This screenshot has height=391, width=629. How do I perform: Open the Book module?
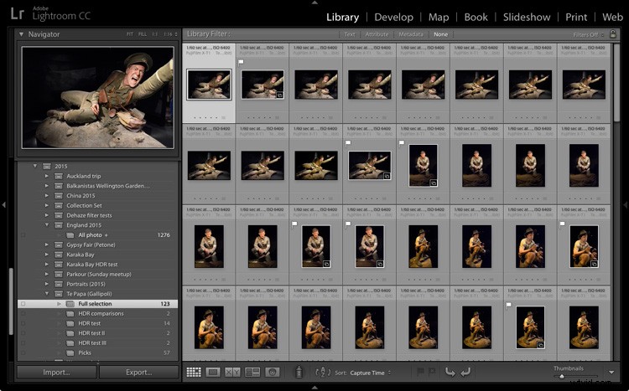[476, 17]
